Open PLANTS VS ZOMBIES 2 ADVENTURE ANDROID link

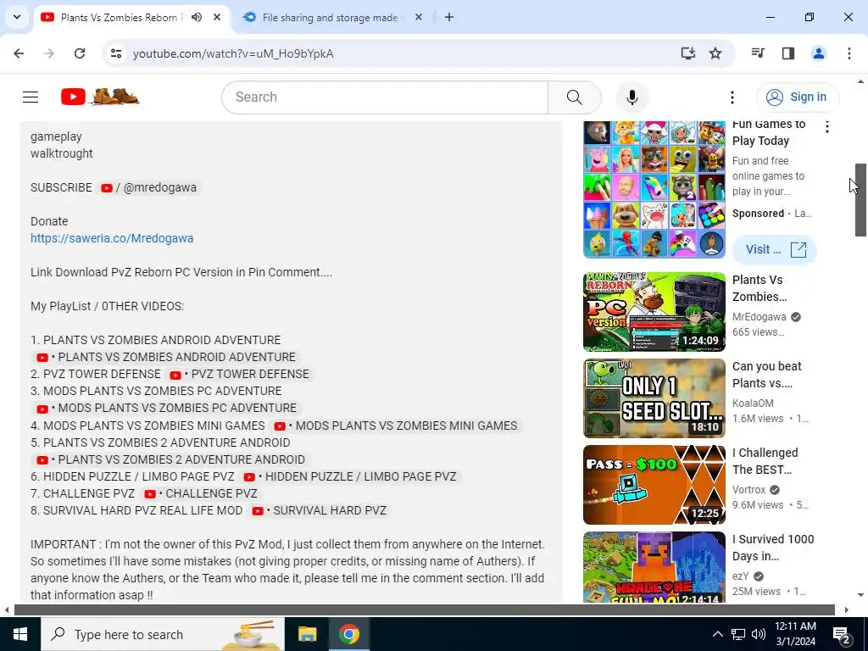point(170,459)
